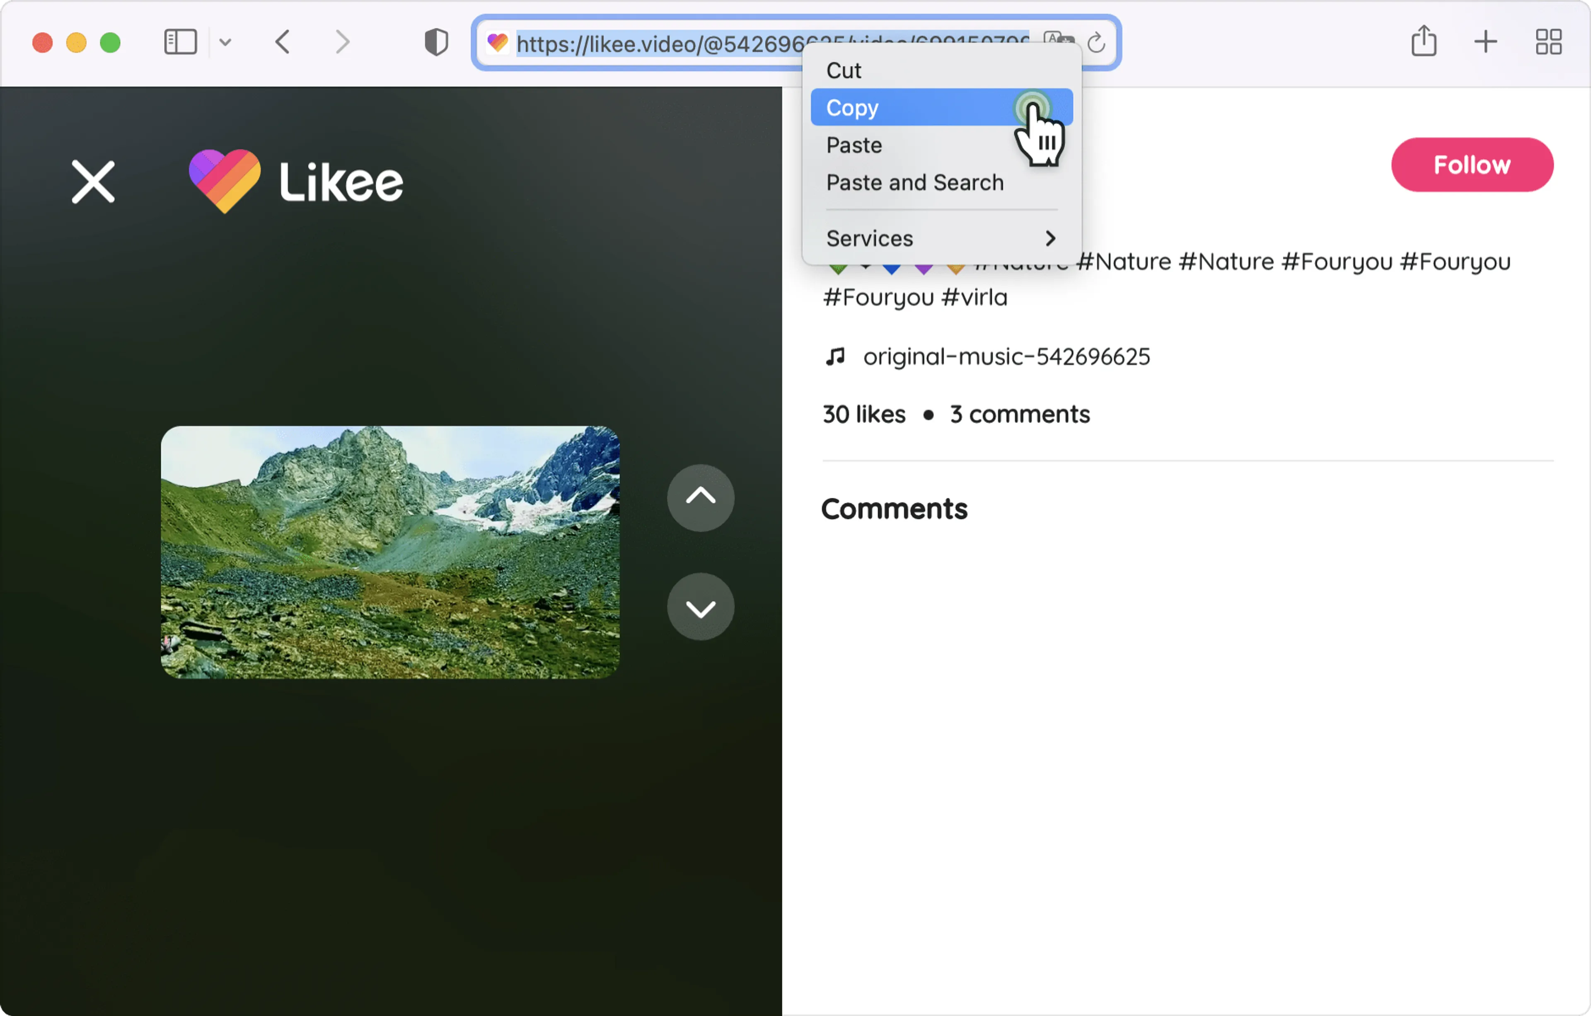Go to the previous video arrow
1591x1016 pixels.
point(700,497)
